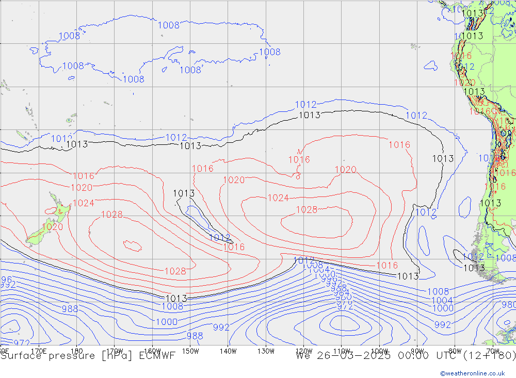Click the weatheronline.co.uk copyright link
516x378 pixels.
click(473, 373)
